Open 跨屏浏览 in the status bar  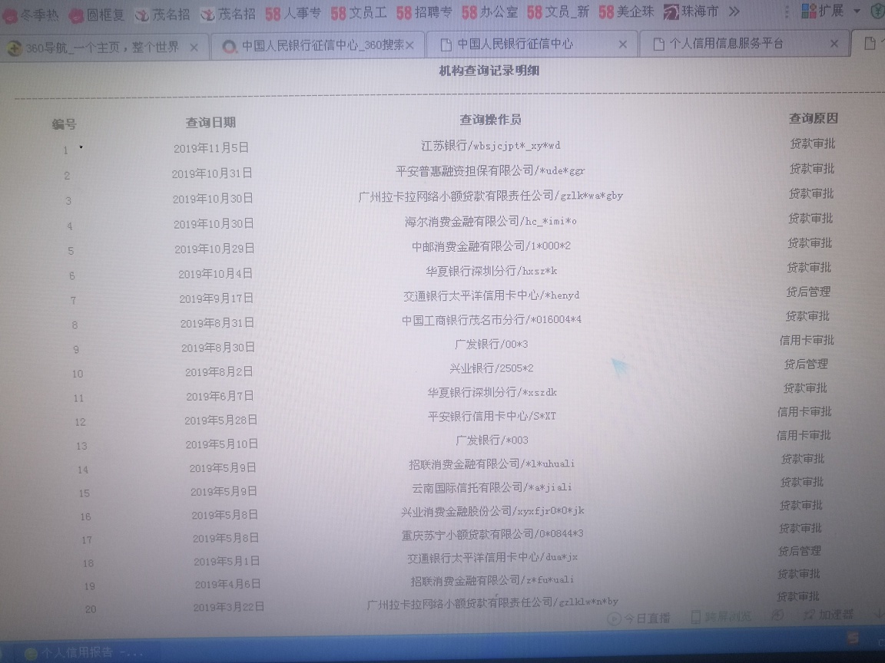pyautogui.click(x=721, y=617)
